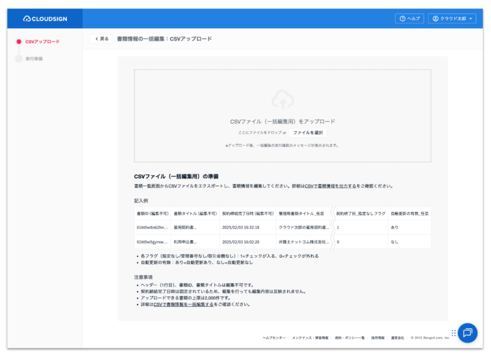Go back using the 戻る button
The width and height of the screenshot is (491, 359).
tap(101, 39)
